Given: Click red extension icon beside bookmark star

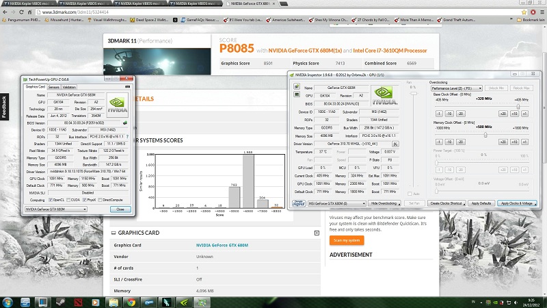Looking at the screenshot, I should [x=533, y=12].
